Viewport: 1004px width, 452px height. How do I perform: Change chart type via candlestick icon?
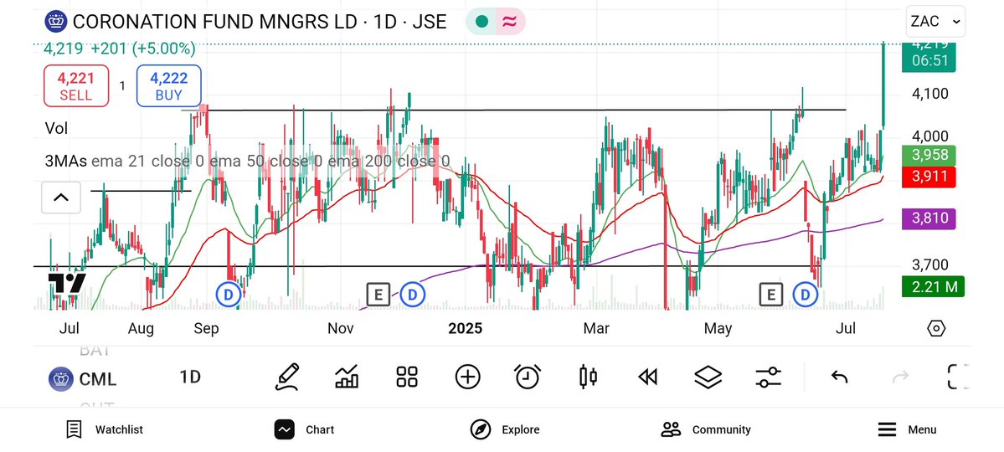coord(588,377)
